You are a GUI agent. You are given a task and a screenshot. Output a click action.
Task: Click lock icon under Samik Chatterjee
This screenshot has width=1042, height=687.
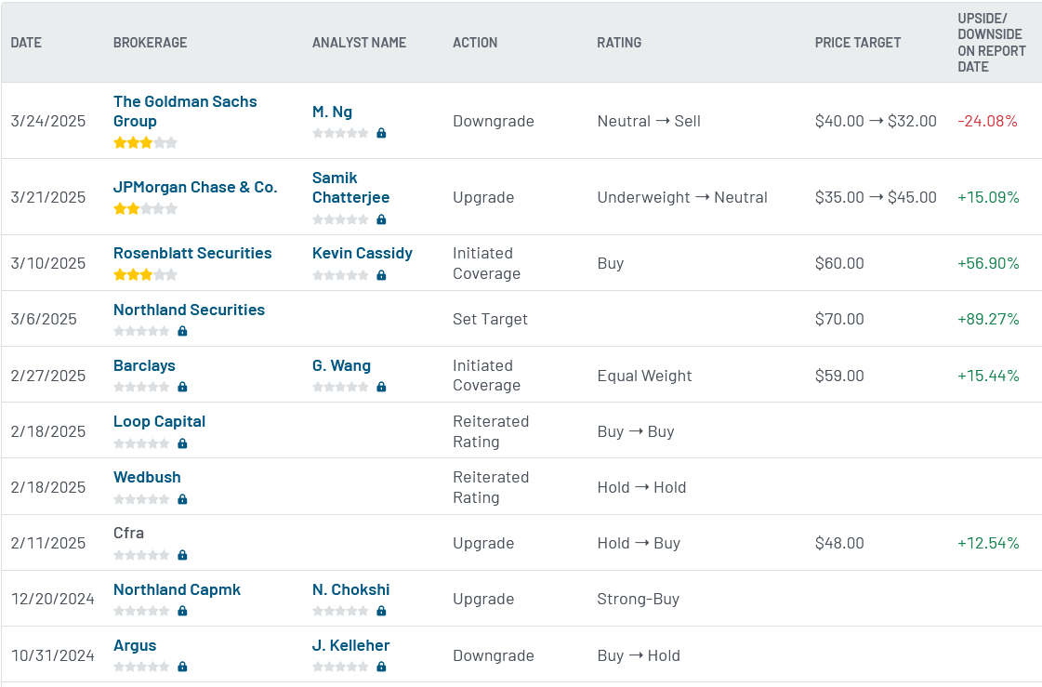[381, 219]
